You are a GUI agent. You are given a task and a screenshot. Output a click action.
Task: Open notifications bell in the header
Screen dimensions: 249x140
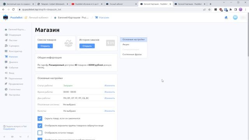click(x=226, y=17)
